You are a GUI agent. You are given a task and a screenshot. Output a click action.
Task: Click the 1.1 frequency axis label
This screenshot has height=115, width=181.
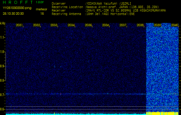click(x=3, y=37)
